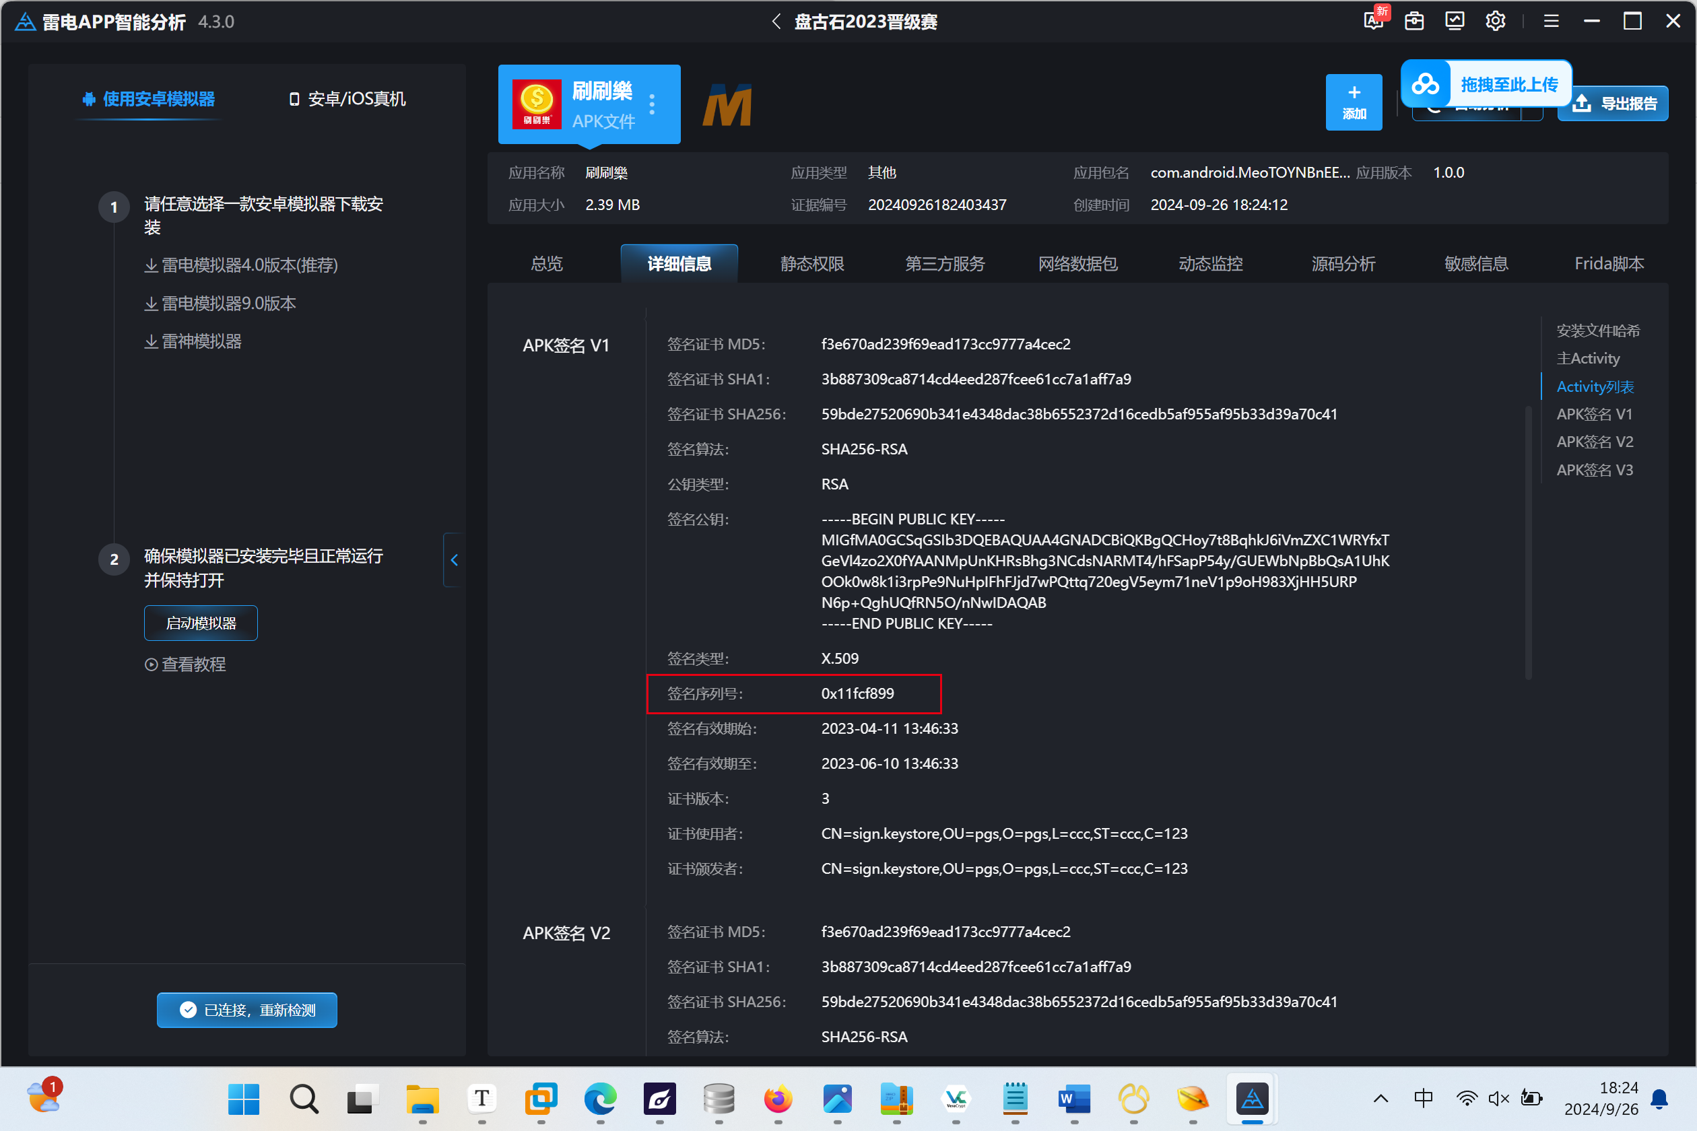Download 雷电模拟器4.0版本(推荐)
Screen dimensions: 1697x1131
(x=241, y=265)
